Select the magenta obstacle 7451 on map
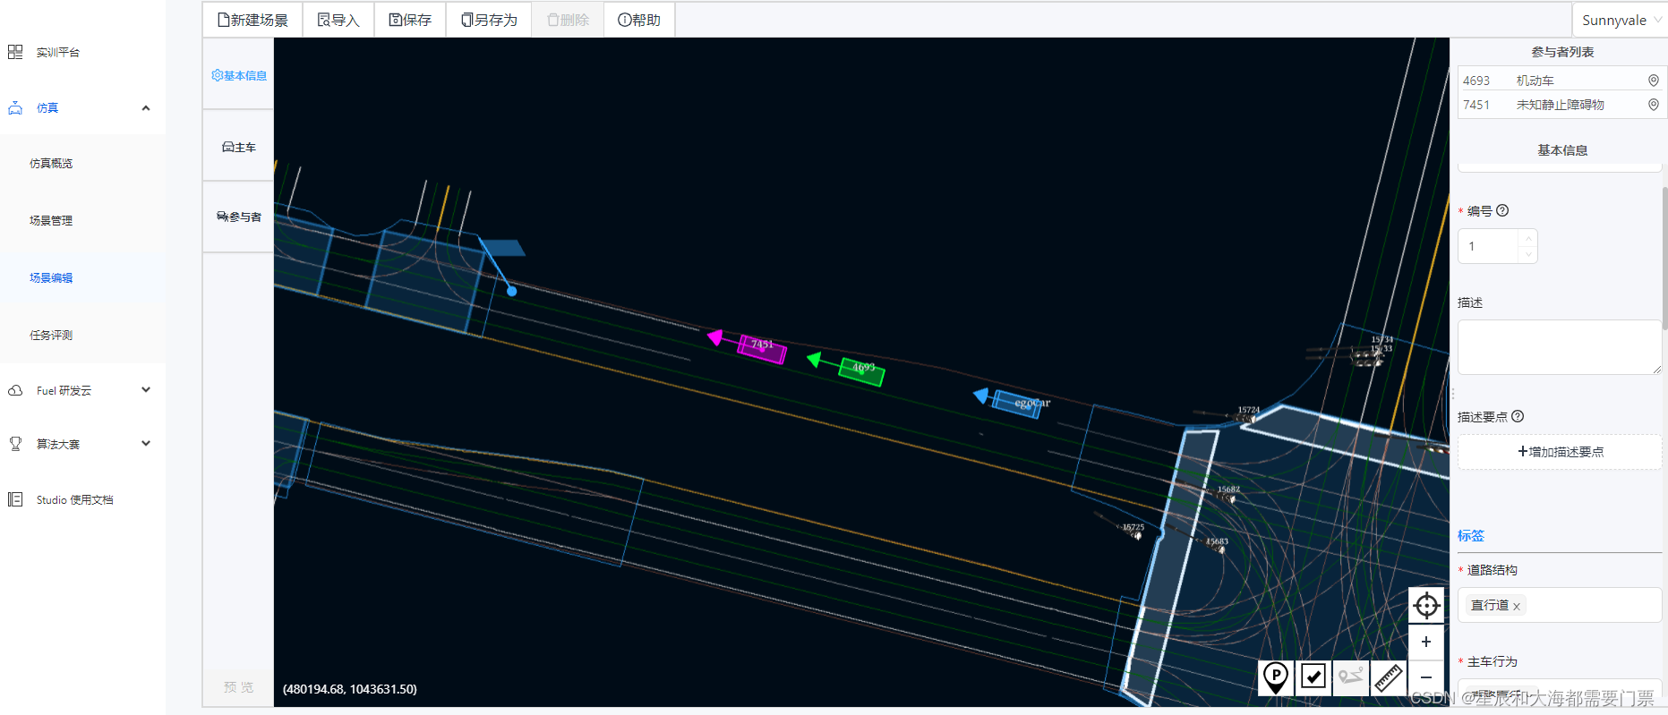This screenshot has height=715, width=1668. point(762,348)
